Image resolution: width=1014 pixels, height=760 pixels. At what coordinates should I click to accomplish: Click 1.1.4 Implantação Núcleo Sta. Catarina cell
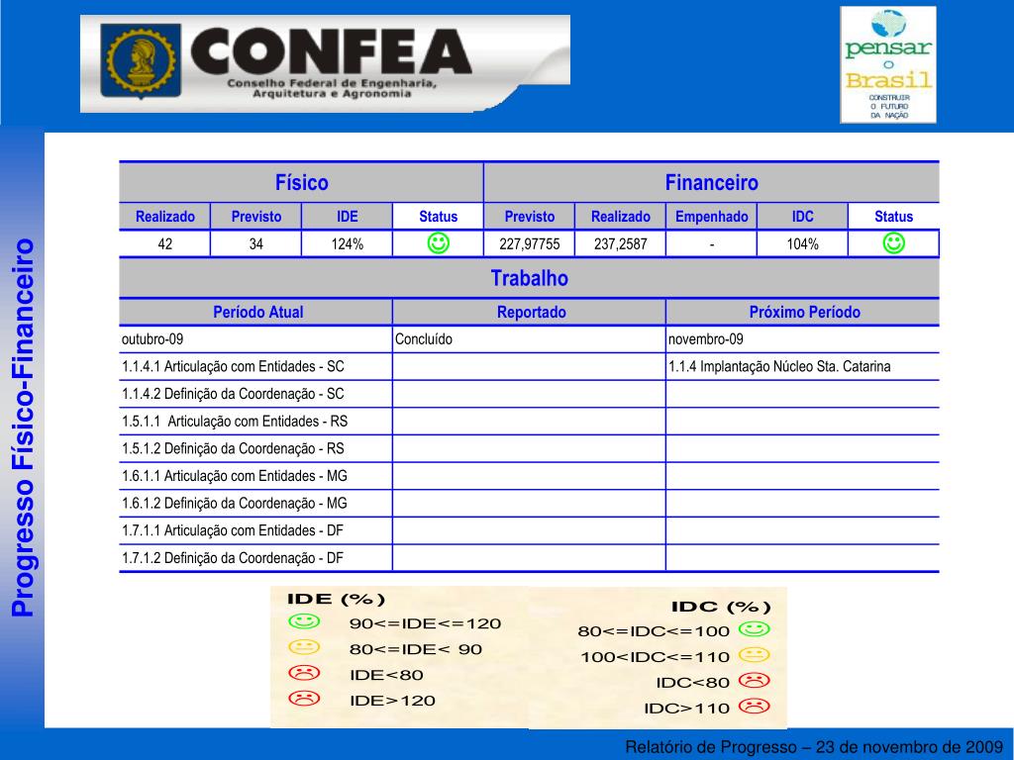[802, 366]
